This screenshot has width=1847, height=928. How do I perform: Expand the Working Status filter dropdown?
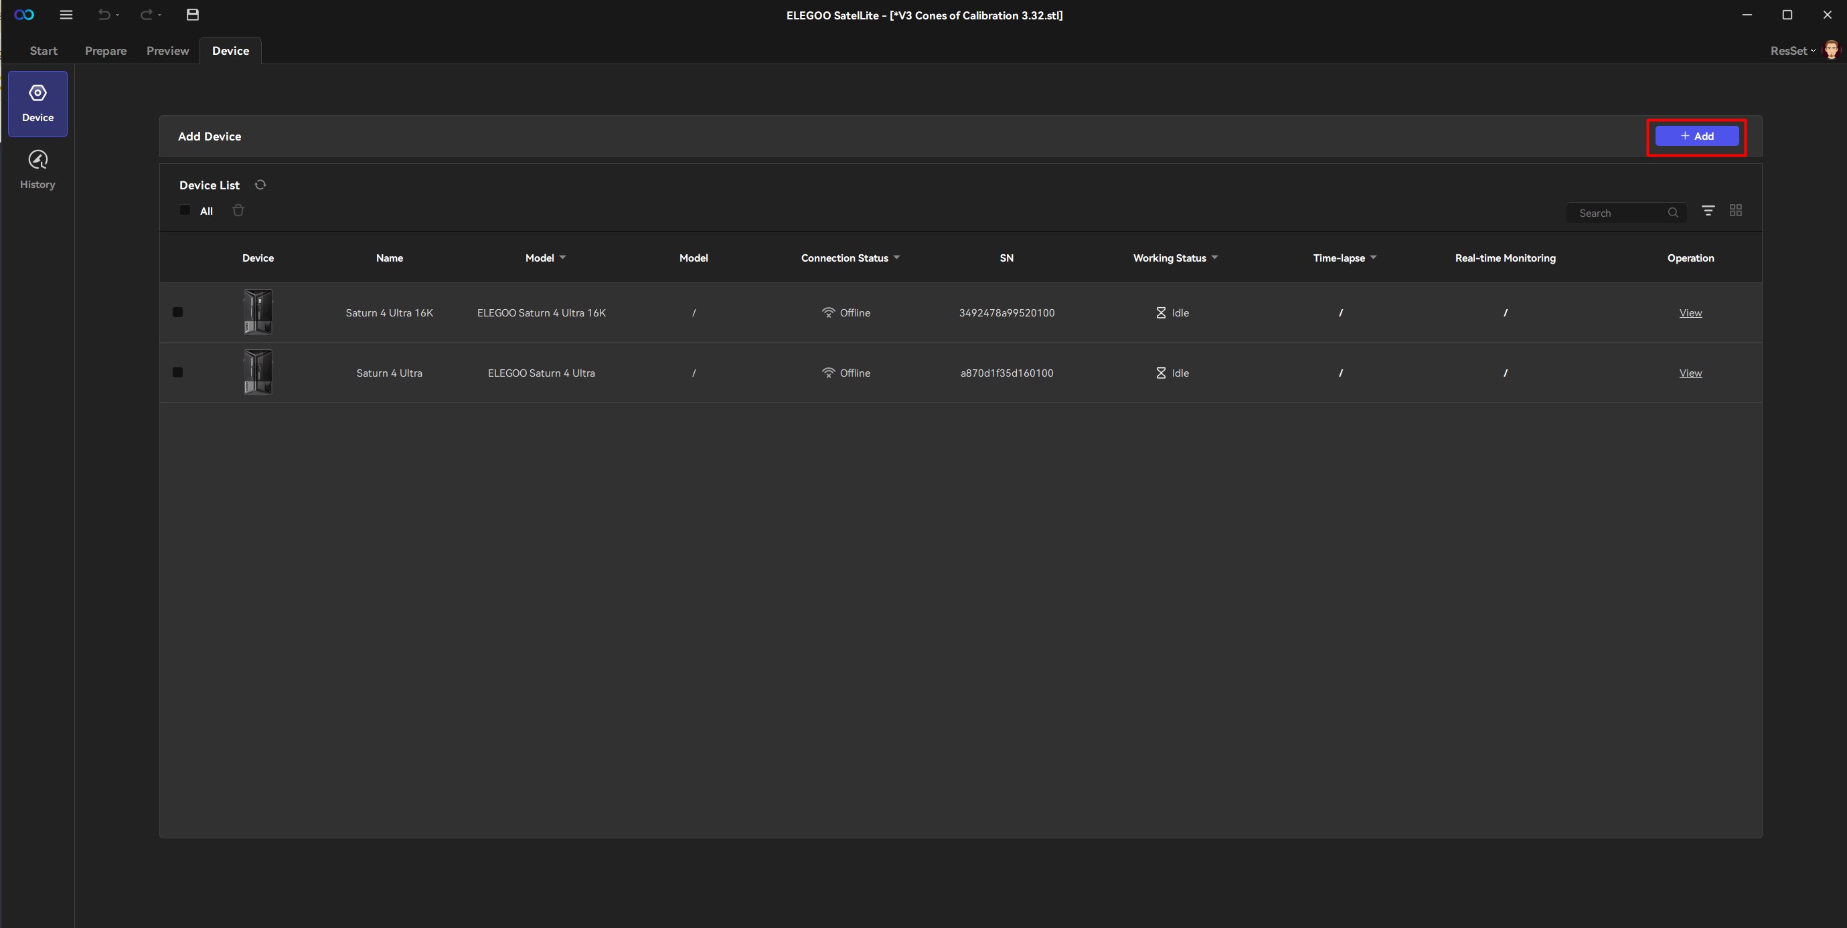pyautogui.click(x=1214, y=258)
